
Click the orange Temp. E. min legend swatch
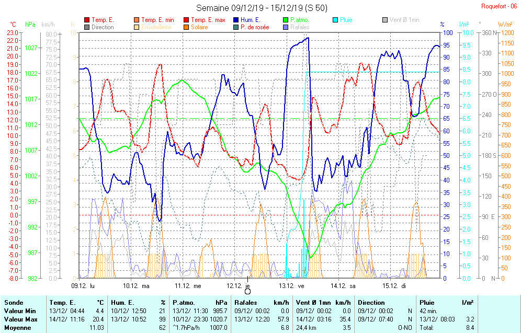tap(137, 20)
